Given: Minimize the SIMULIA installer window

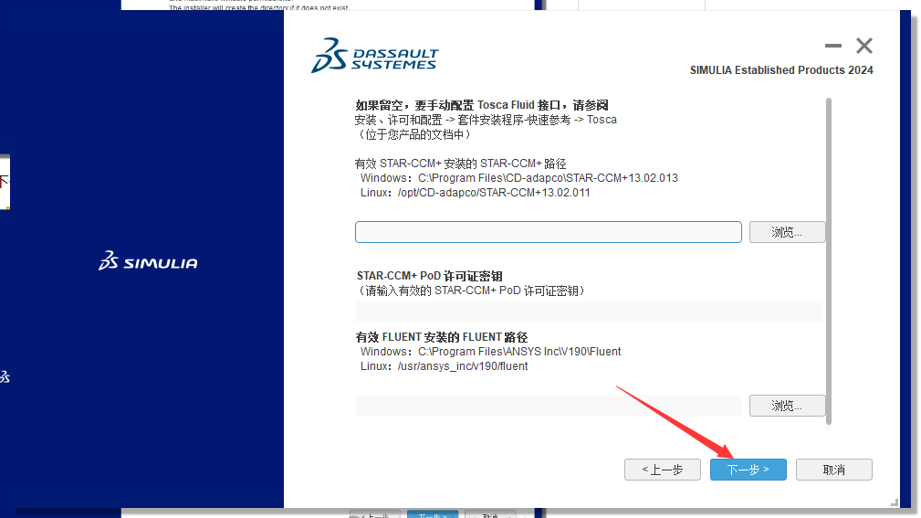Looking at the screenshot, I should 832,46.
